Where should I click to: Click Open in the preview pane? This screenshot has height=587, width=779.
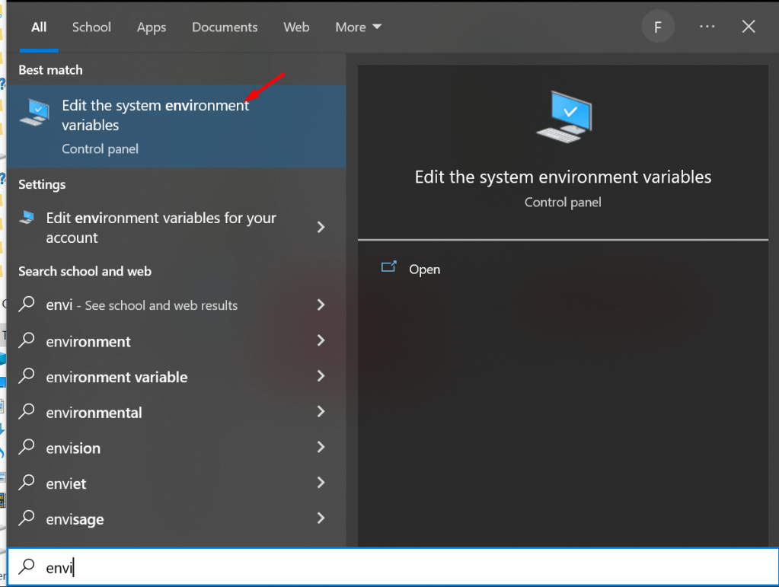[424, 270]
